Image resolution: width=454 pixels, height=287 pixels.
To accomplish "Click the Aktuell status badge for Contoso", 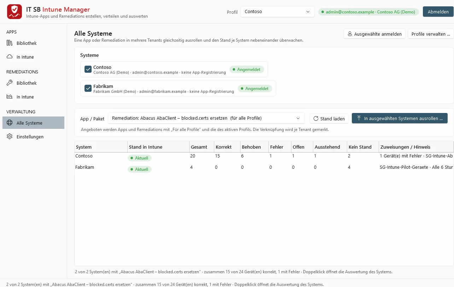I will pos(140,158).
